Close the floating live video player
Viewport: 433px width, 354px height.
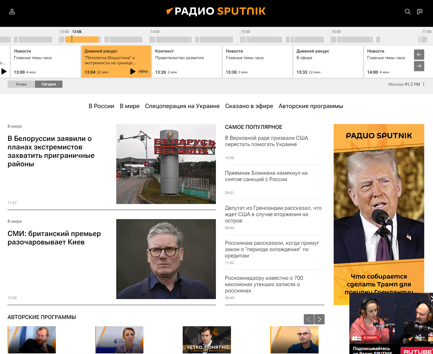click(x=431, y=298)
